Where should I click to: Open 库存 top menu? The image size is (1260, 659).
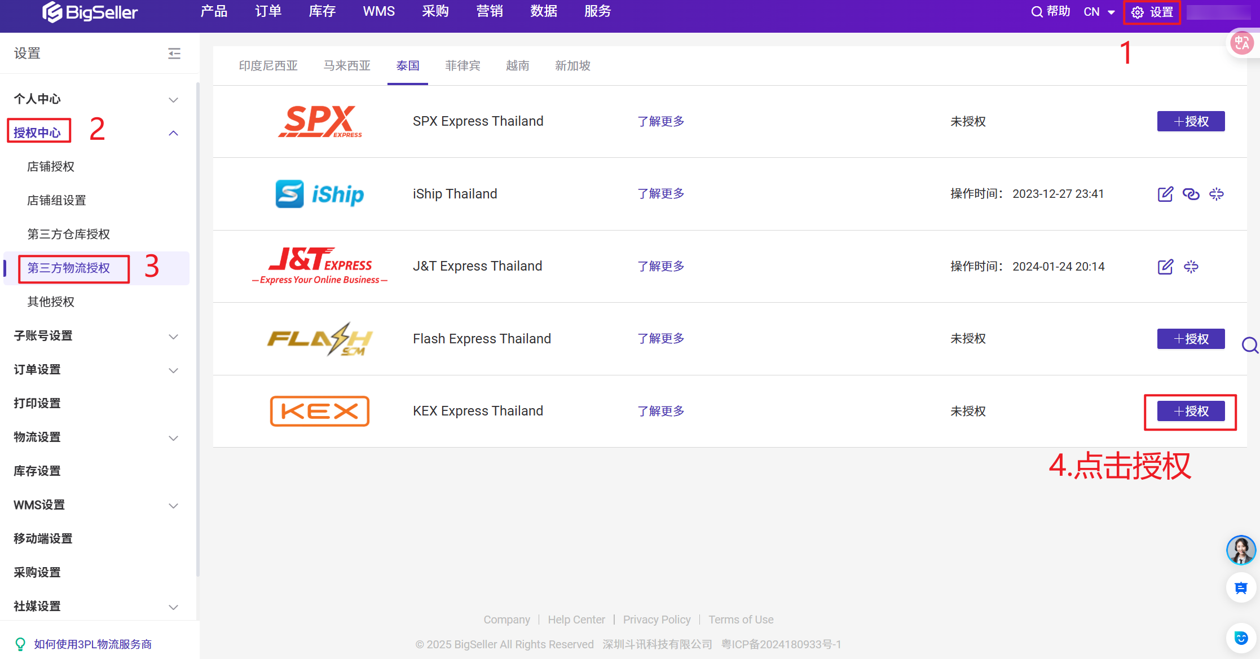coord(322,11)
